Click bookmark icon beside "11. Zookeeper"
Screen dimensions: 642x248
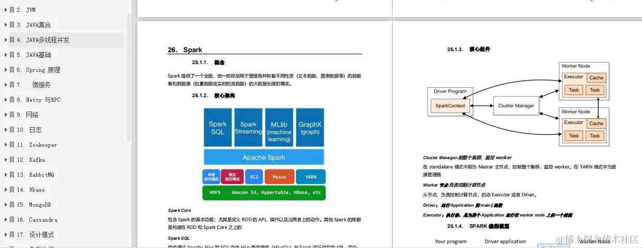coord(12,145)
